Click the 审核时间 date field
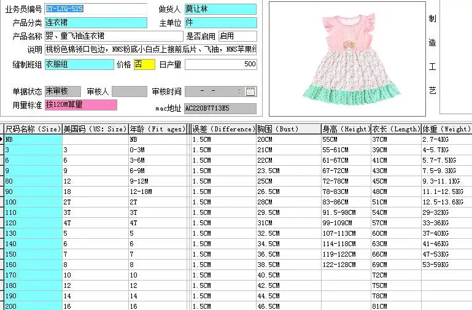The width and height of the screenshot is (472, 310). (220, 91)
